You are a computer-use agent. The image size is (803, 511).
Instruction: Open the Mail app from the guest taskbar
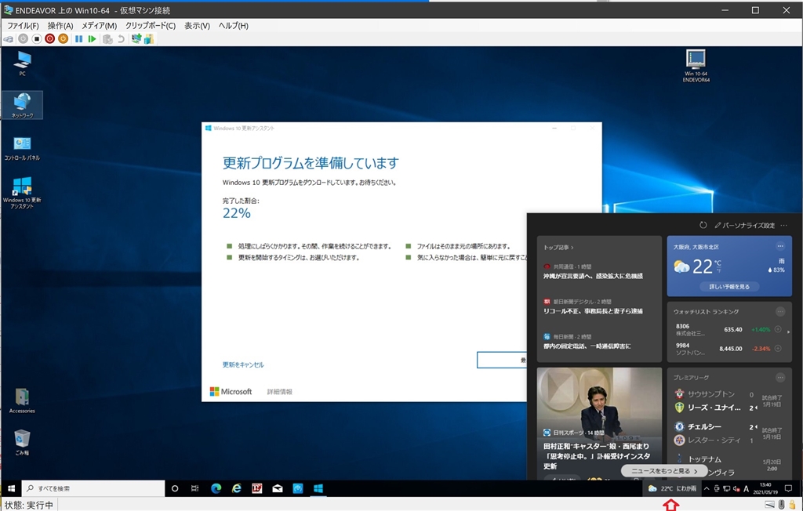[x=278, y=488]
